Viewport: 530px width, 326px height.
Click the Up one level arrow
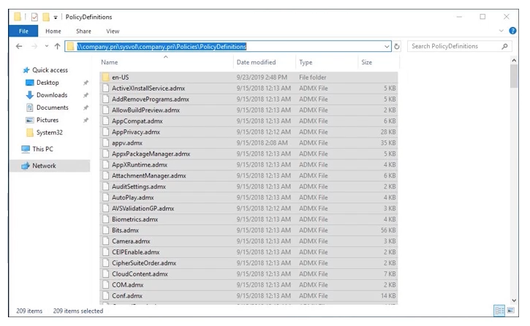[57, 46]
